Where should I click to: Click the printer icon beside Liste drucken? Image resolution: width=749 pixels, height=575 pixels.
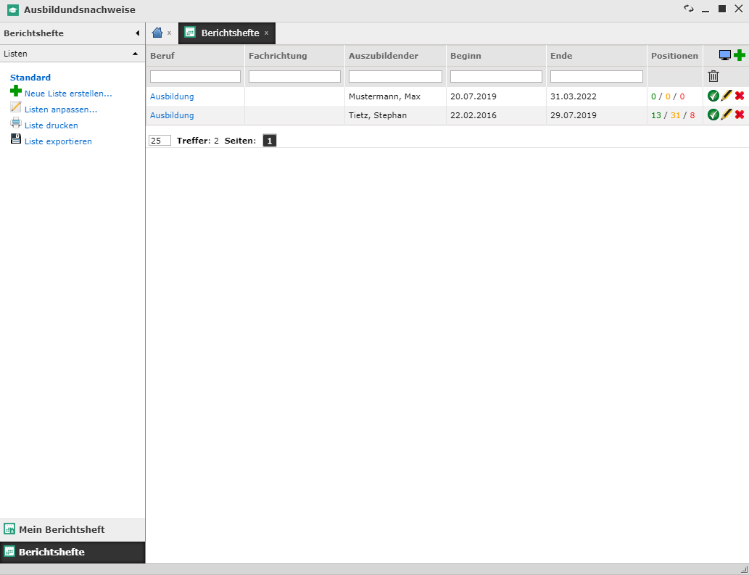click(16, 123)
